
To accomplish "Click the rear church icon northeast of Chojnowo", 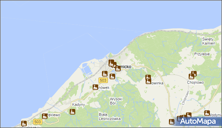I will (x=194, y=73).
